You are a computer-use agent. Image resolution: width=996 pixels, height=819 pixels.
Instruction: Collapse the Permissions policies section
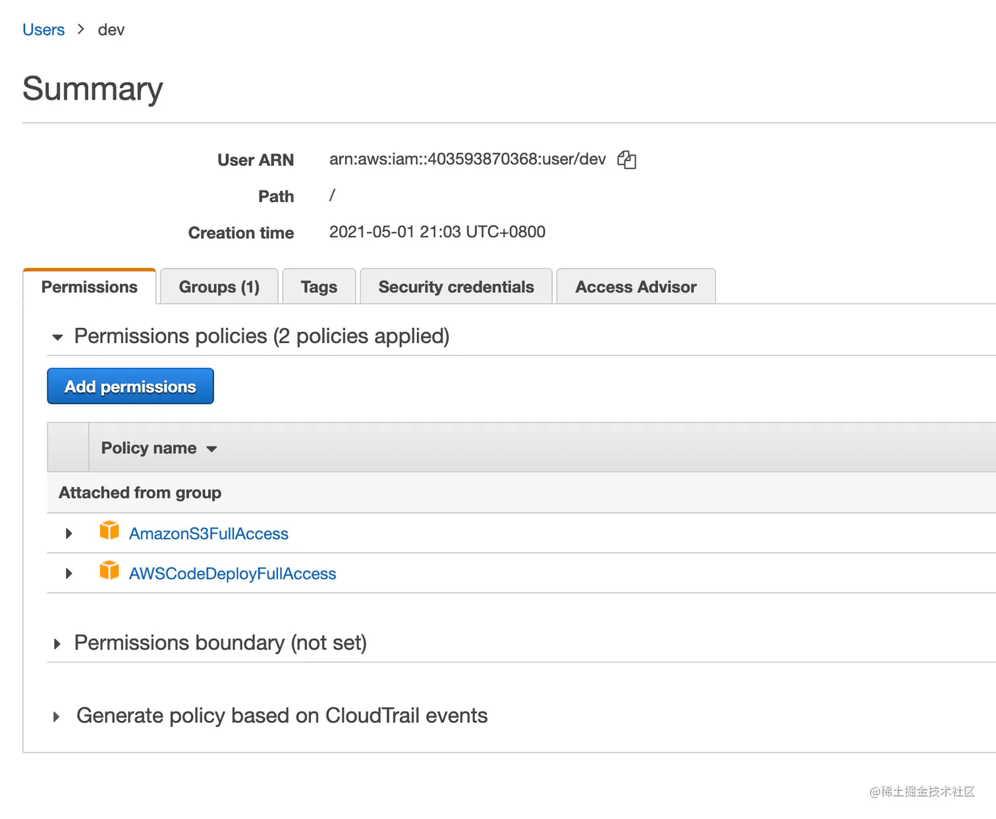click(58, 336)
